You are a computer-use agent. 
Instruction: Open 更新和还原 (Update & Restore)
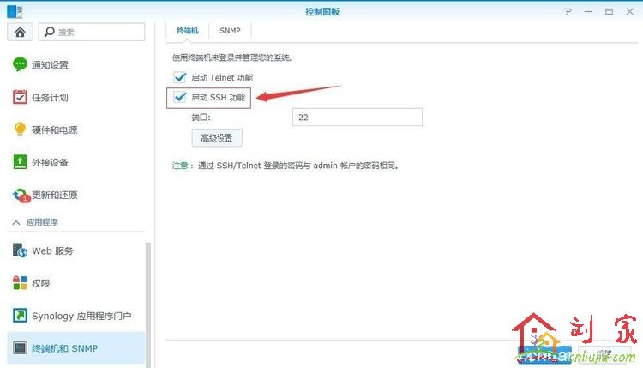(54, 195)
